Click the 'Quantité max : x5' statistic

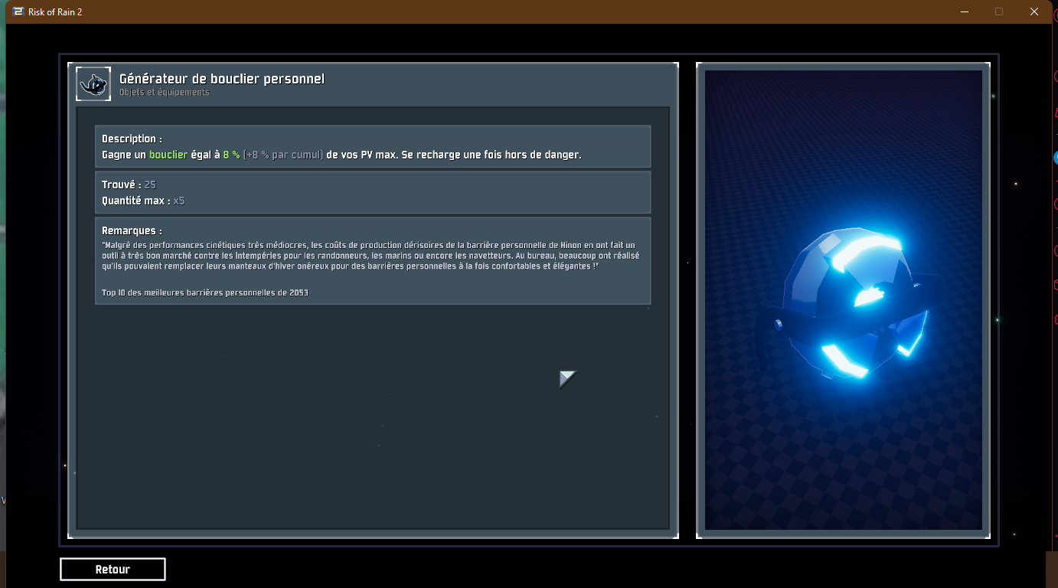pos(143,201)
